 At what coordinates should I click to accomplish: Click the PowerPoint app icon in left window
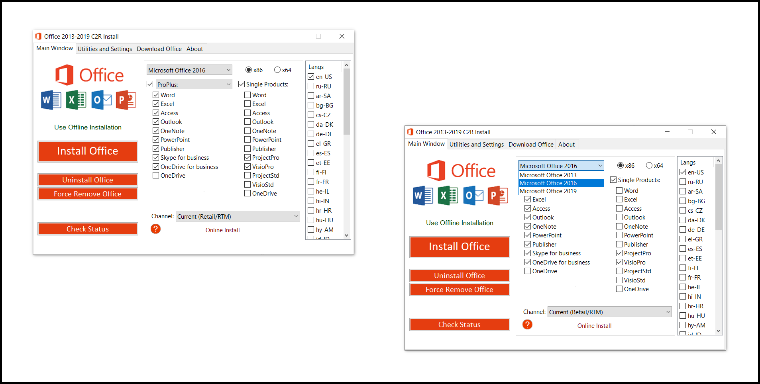tap(126, 100)
